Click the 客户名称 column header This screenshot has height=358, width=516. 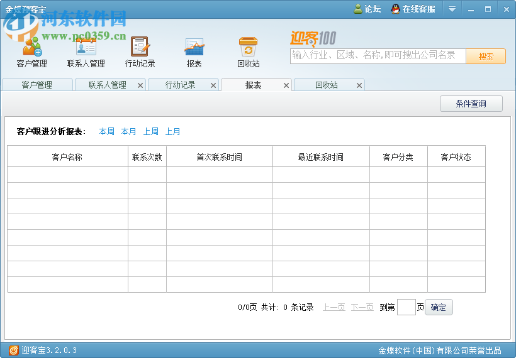coord(67,157)
